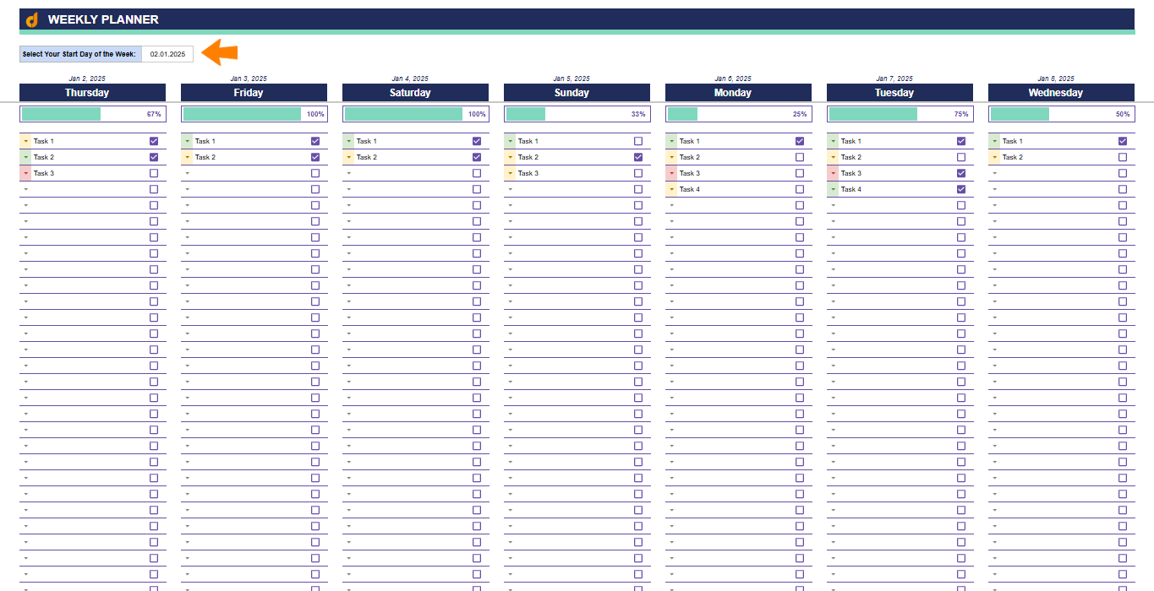1154x591 pixels.
Task: Expand priority dropdown for Friday's Task 1
Action: [187, 141]
